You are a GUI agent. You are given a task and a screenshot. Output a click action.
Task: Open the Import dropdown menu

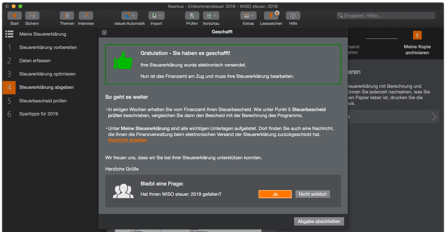156,16
